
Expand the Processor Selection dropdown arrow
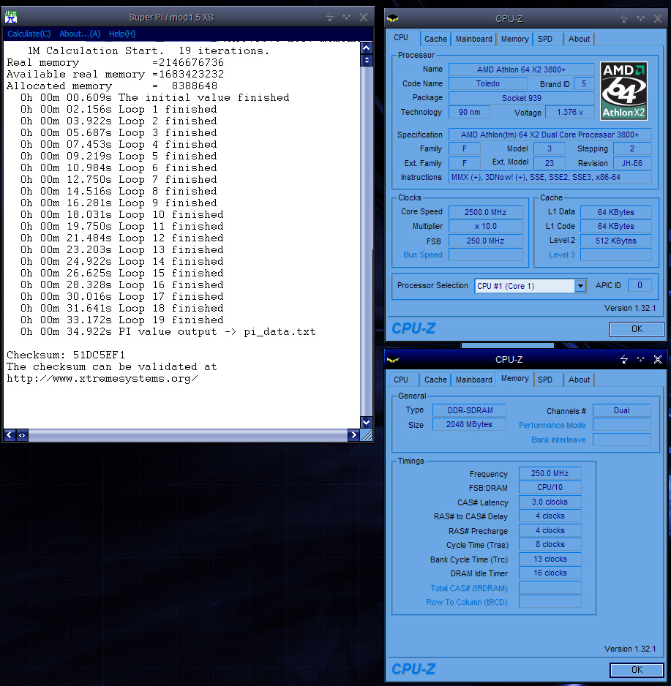tap(580, 286)
